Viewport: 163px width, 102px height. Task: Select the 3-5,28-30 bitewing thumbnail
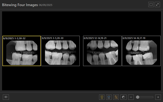coord(61,51)
